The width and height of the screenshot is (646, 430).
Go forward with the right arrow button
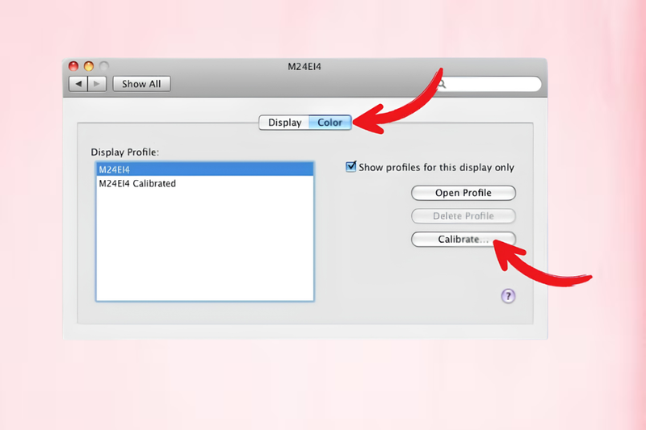97,84
